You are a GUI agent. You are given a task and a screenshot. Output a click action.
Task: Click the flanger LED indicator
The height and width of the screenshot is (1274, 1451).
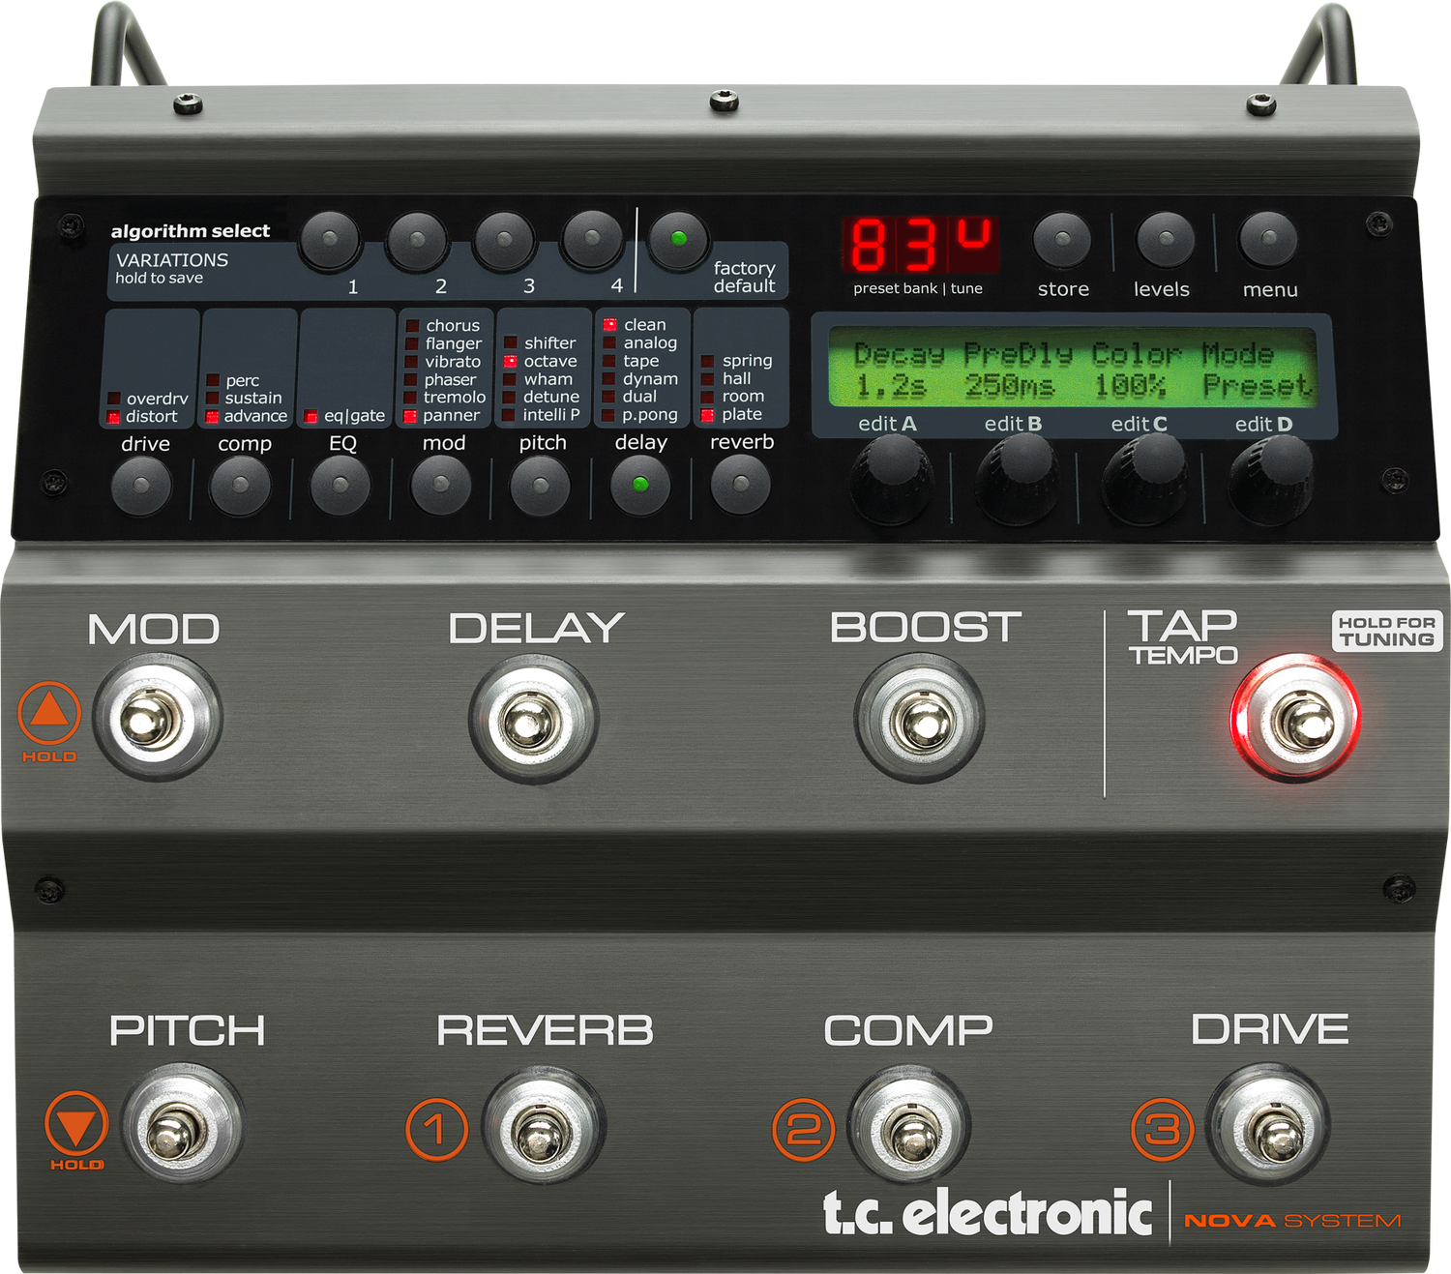tap(411, 343)
